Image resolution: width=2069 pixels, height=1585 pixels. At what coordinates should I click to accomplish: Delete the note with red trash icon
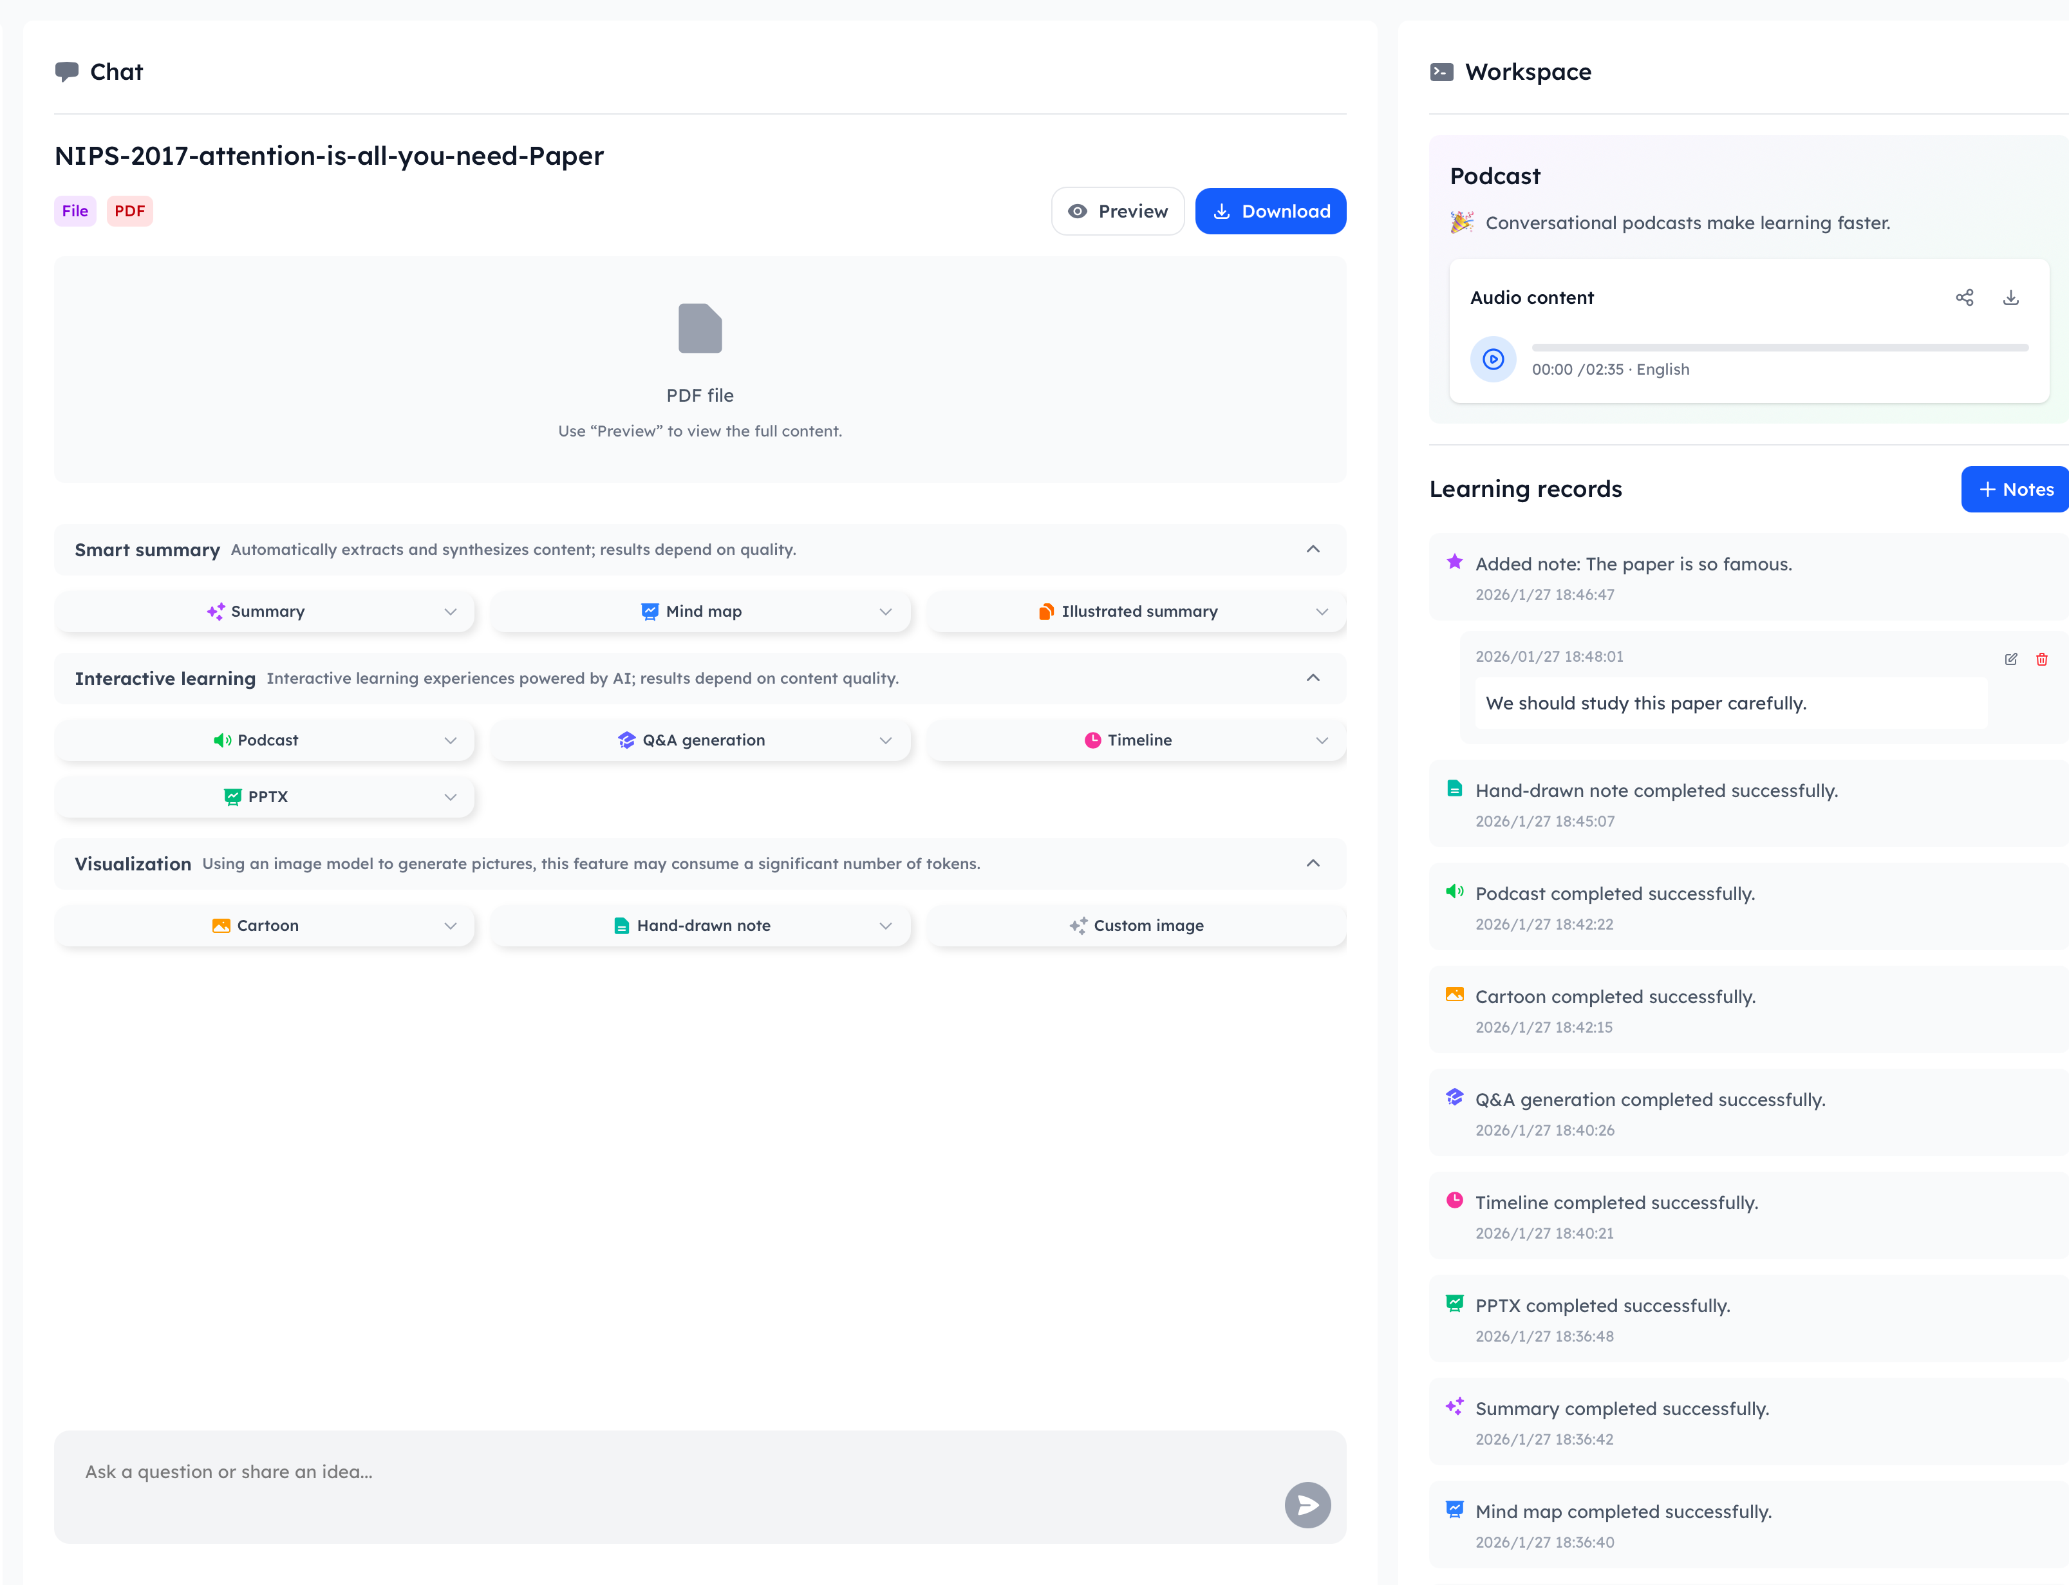(x=2041, y=659)
